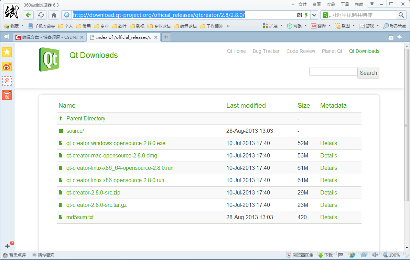Click the Search button
Image resolution: width=410 pixels, height=260 pixels.
coord(368,73)
